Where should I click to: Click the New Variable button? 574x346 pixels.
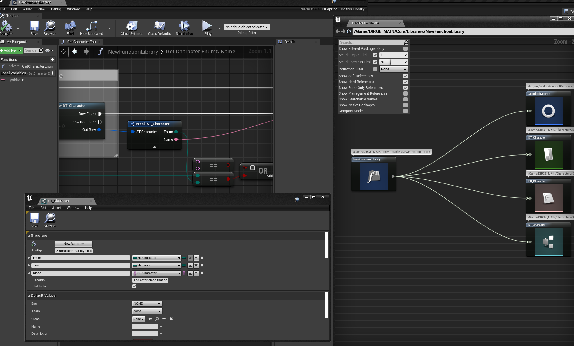click(x=74, y=244)
